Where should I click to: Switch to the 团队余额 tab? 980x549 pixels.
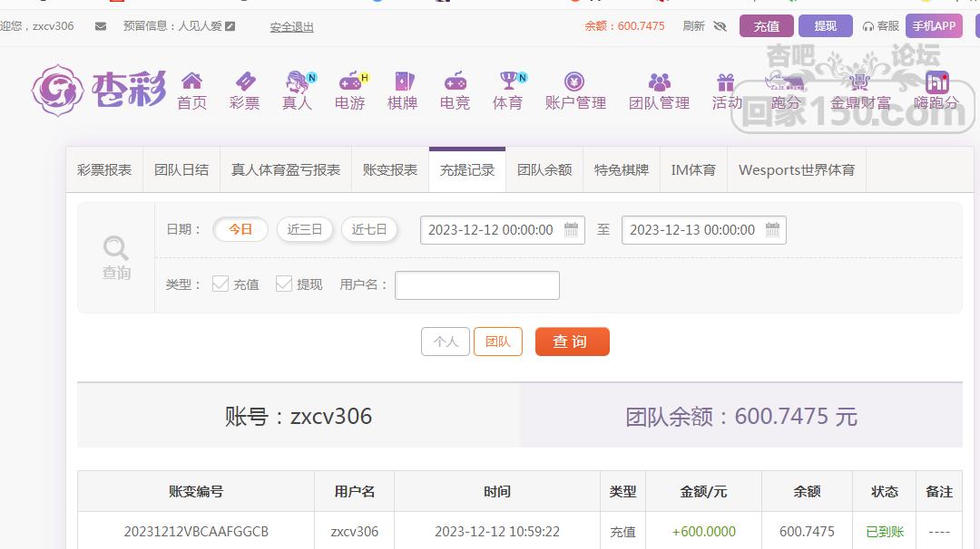click(544, 169)
